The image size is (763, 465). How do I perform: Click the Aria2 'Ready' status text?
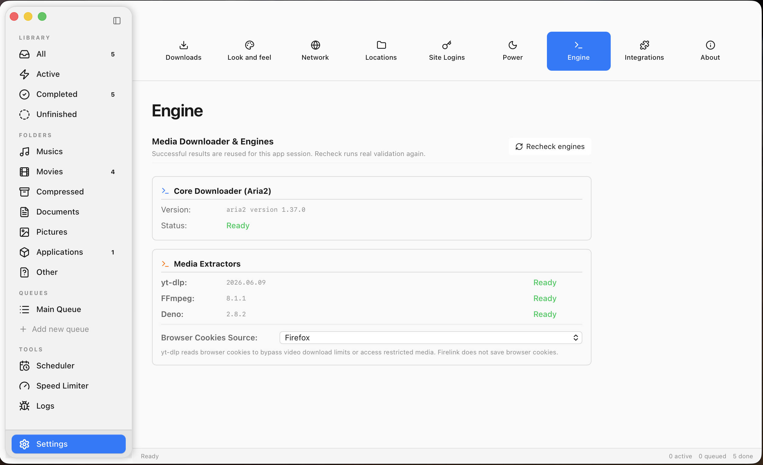pos(238,225)
